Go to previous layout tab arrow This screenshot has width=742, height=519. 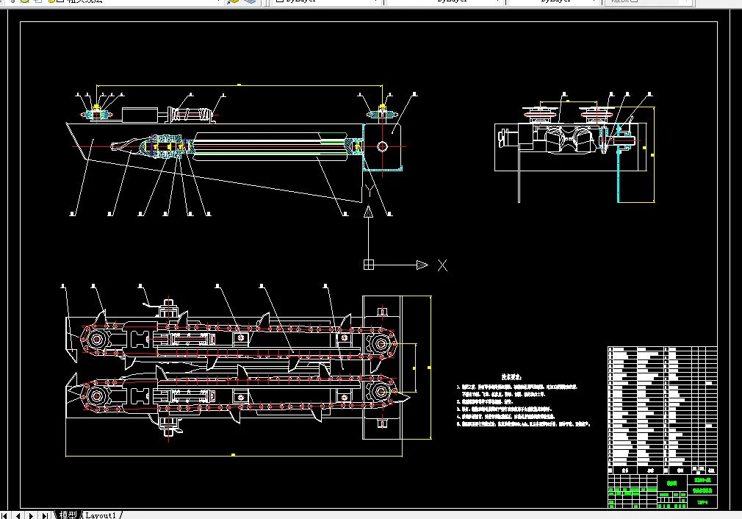click(18, 515)
